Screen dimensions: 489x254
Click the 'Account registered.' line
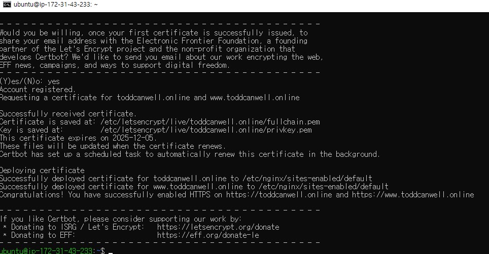[x=38, y=90]
